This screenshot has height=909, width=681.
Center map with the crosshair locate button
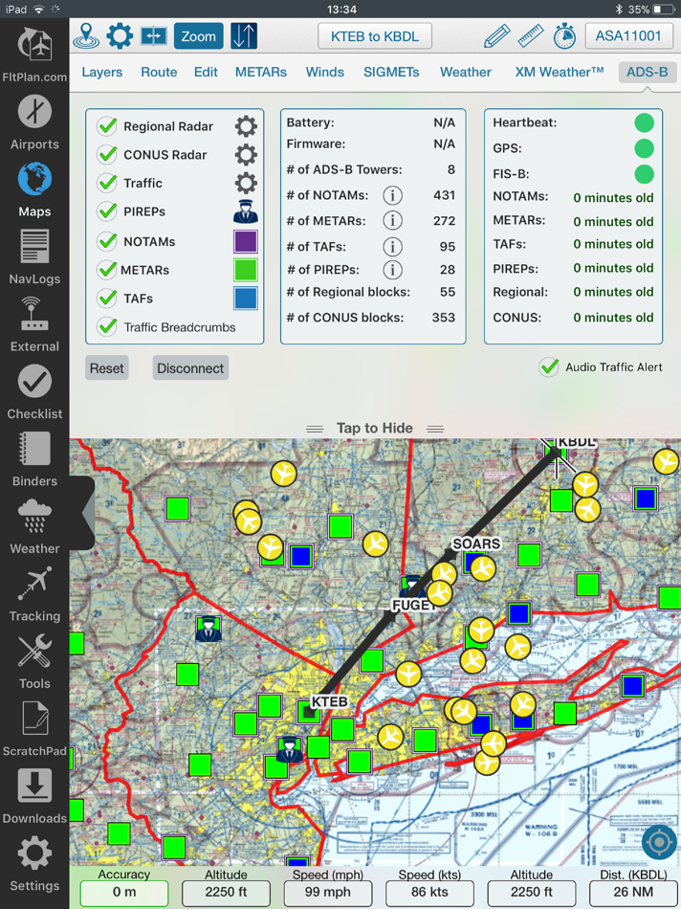click(x=659, y=843)
